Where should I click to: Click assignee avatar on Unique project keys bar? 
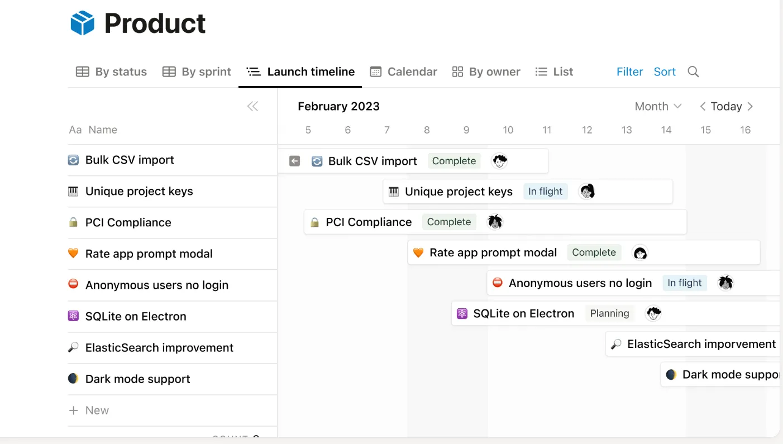(x=587, y=192)
